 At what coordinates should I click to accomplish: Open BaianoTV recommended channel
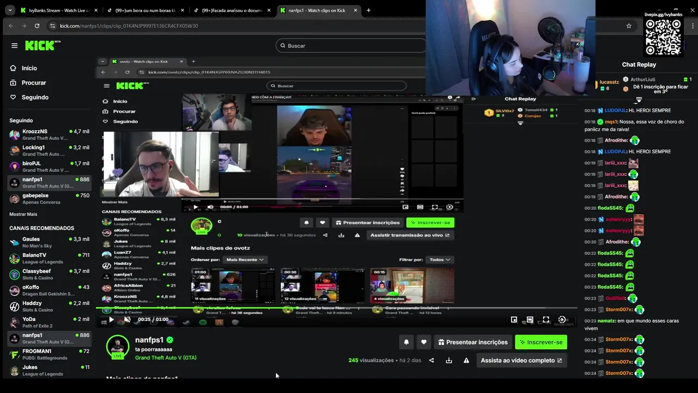[49, 258]
